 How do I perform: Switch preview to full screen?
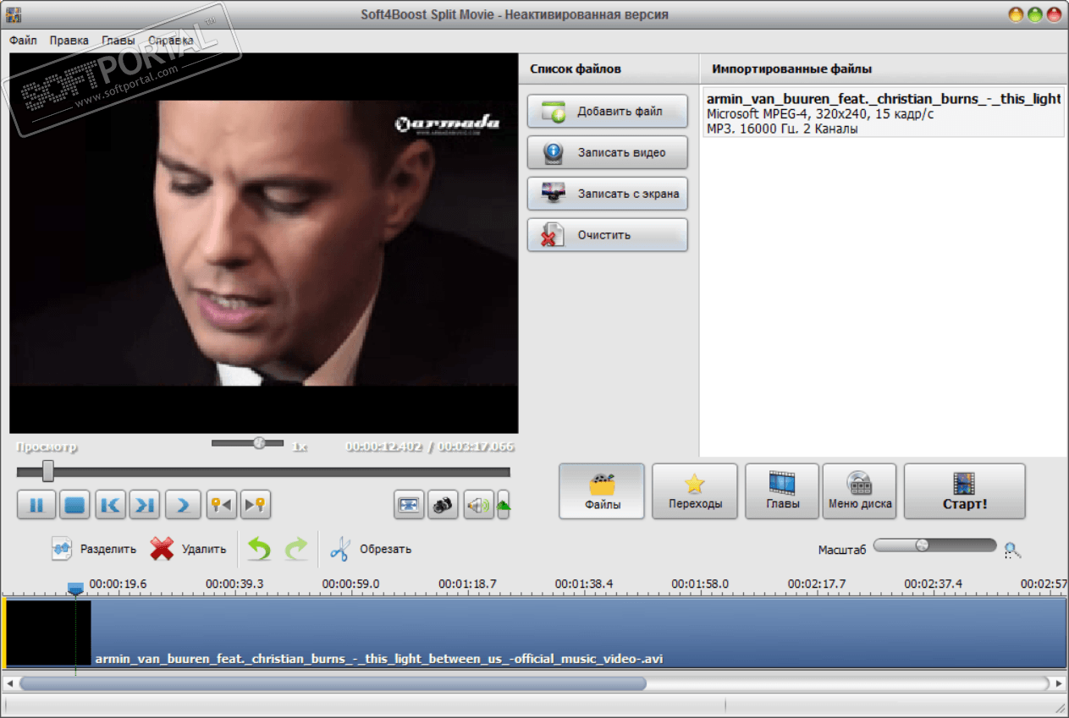point(409,505)
